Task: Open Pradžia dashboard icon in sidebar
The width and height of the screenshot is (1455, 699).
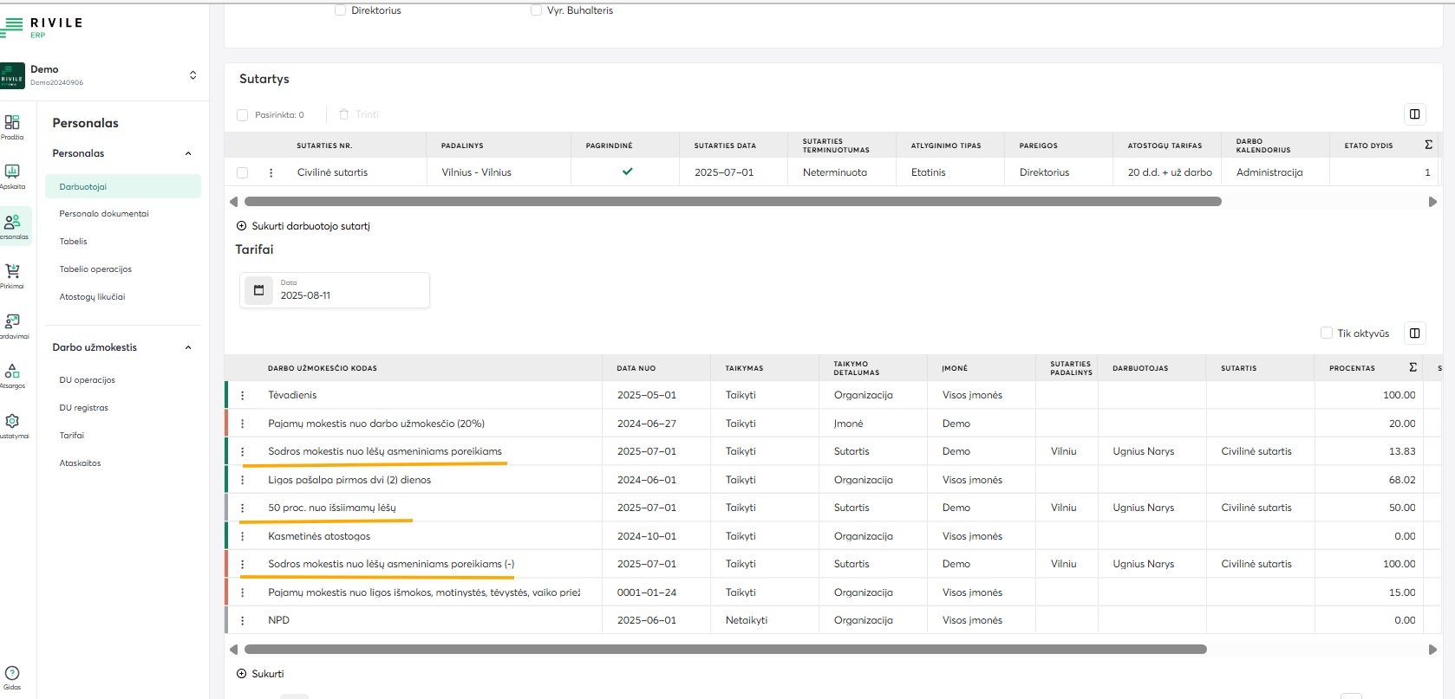Action: click(12, 123)
